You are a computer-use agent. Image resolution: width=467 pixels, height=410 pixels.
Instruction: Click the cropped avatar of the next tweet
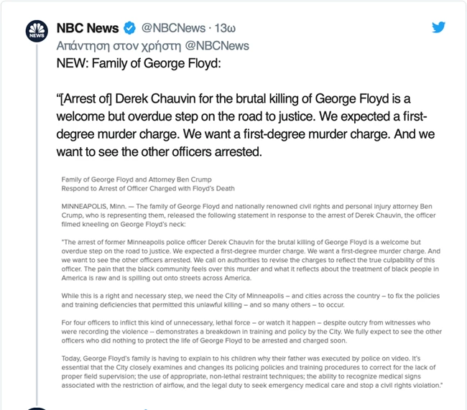click(37, 409)
